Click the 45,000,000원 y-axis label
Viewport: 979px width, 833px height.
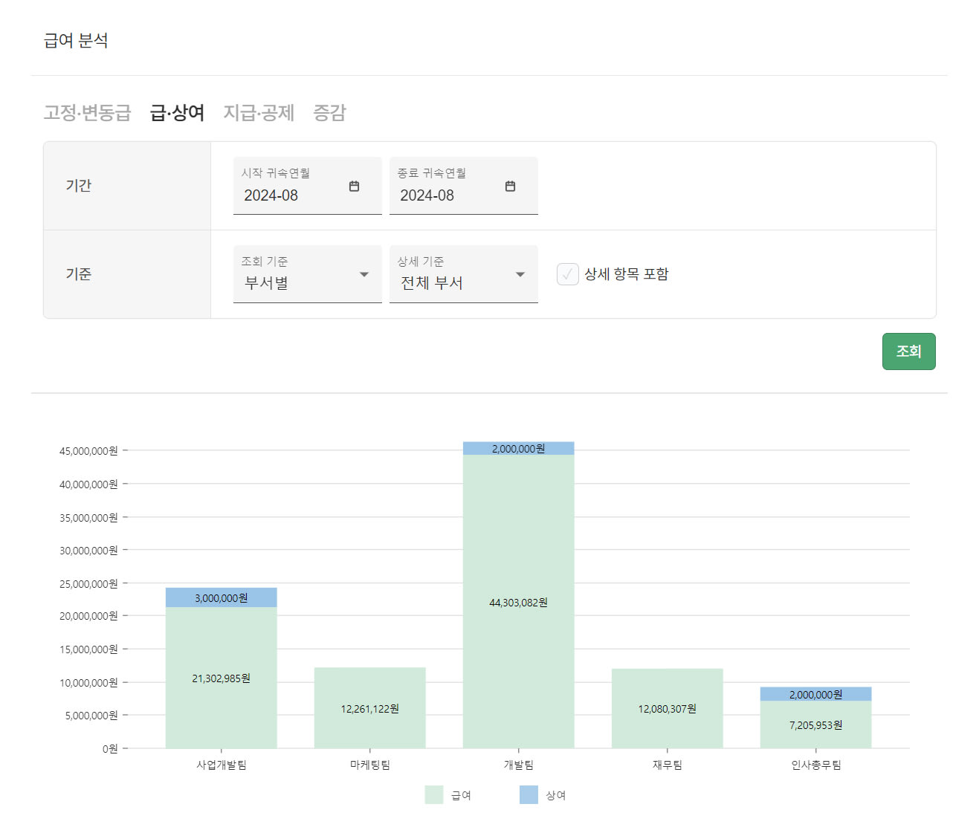tap(88, 450)
